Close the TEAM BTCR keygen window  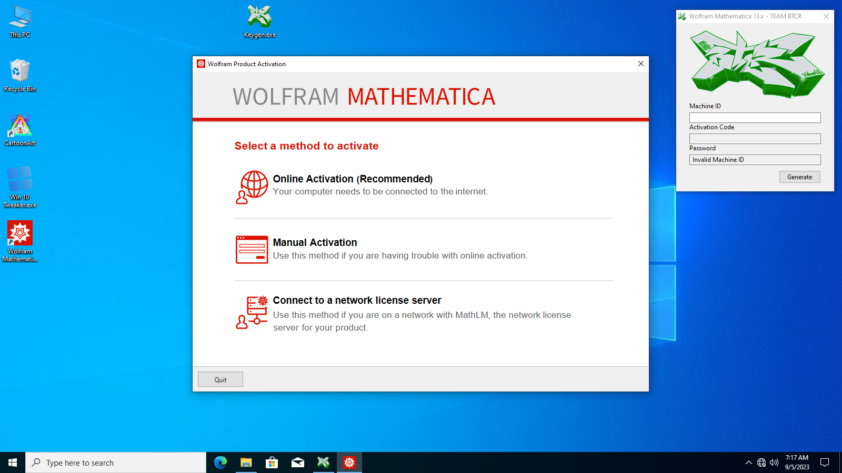pos(826,16)
